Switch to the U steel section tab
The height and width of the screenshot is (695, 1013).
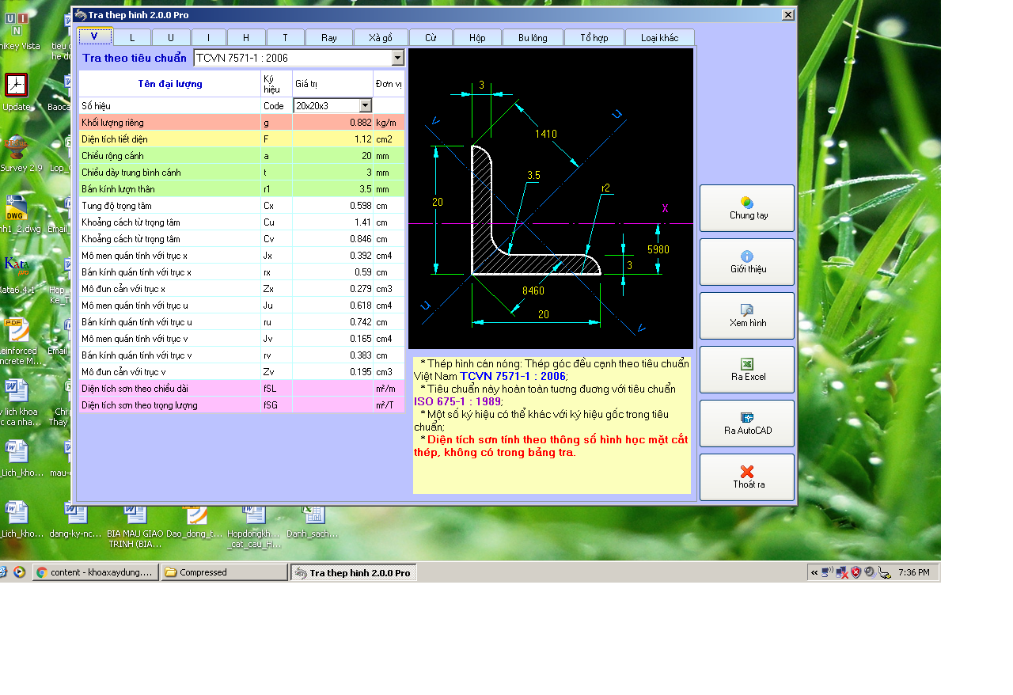click(170, 38)
